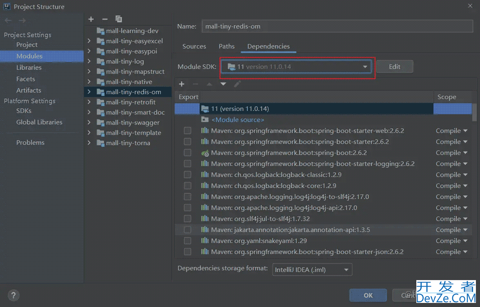Expand the mall-tiny-redis-om module node
Image resolution: width=480 pixels, height=307 pixels.
(89, 92)
